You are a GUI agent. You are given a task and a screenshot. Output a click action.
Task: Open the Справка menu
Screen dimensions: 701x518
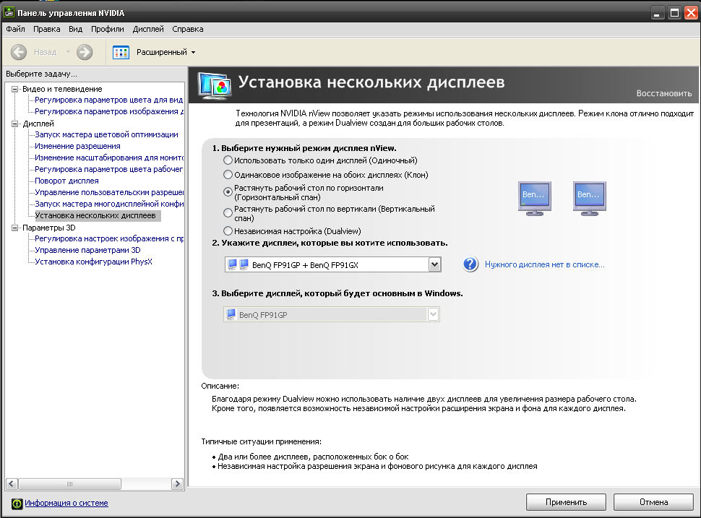pyautogui.click(x=188, y=29)
